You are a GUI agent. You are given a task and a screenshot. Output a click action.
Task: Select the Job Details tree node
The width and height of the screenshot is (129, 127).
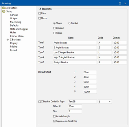click(x=12, y=8)
